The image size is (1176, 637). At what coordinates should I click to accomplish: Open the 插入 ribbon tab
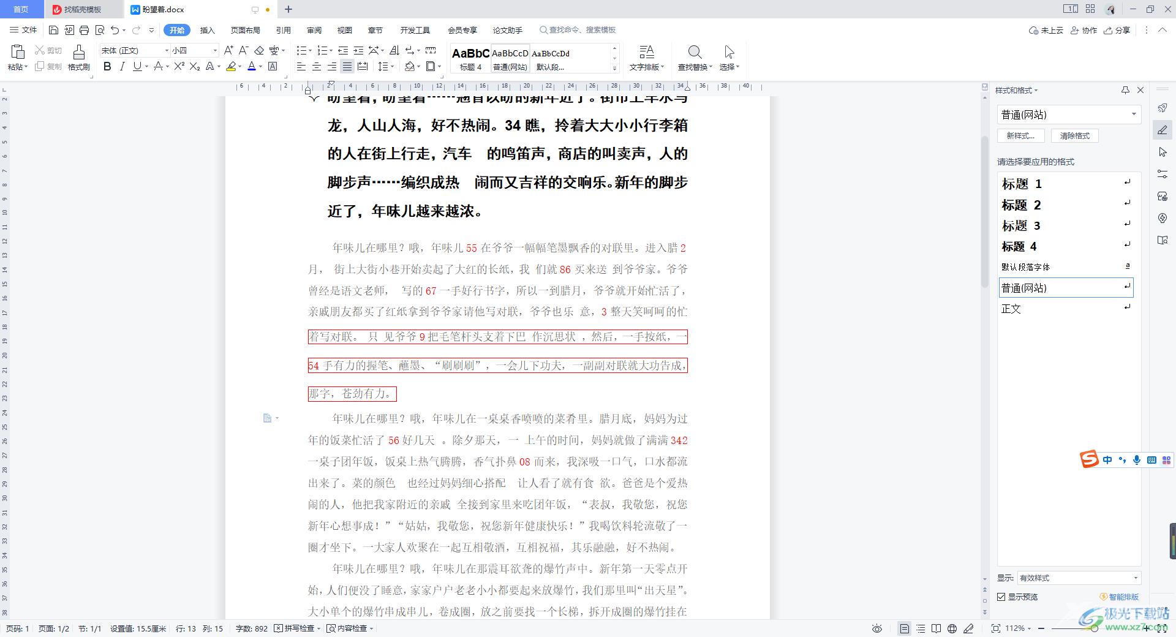tap(208, 30)
